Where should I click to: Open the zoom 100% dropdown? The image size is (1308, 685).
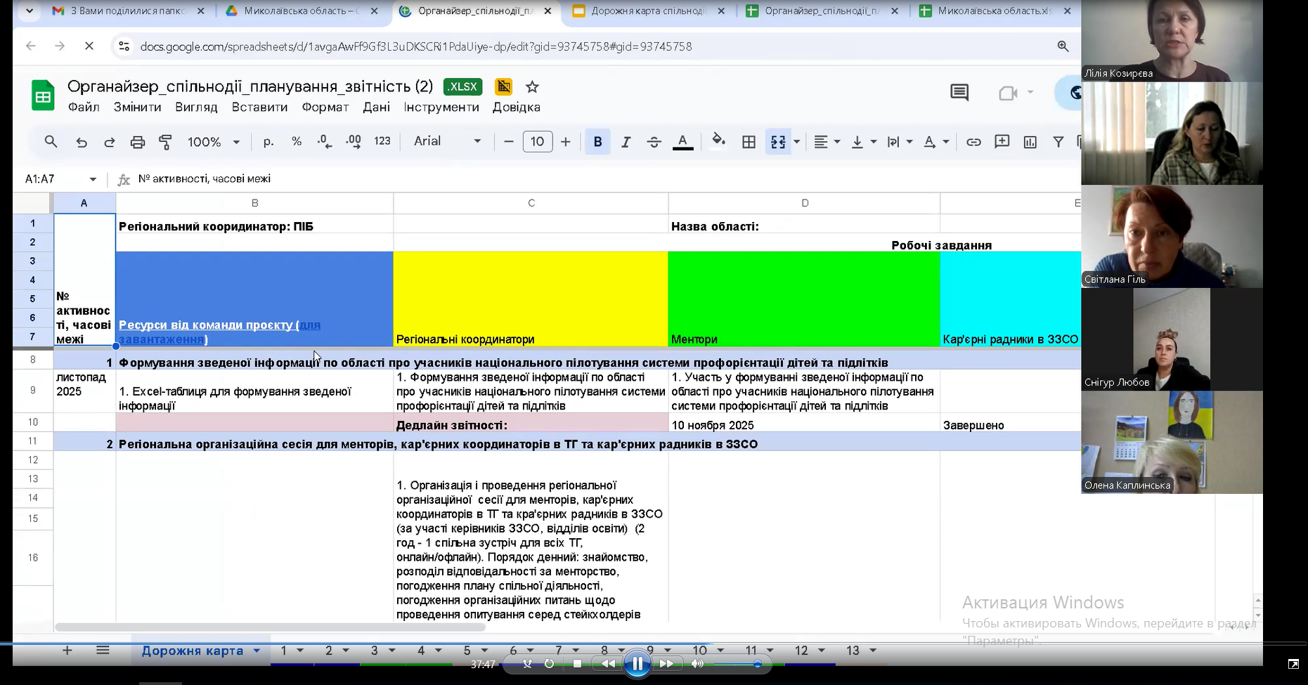tap(213, 142)
